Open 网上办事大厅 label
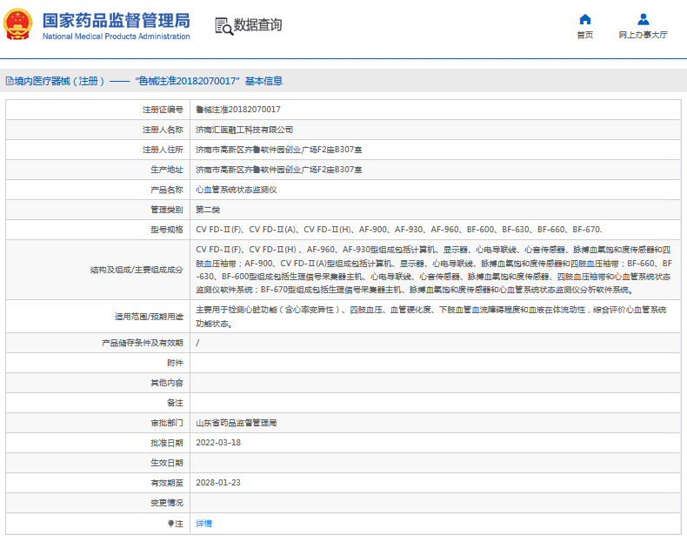Image resolution: width=687 pixels, height=542 pixels. [643, 35]
